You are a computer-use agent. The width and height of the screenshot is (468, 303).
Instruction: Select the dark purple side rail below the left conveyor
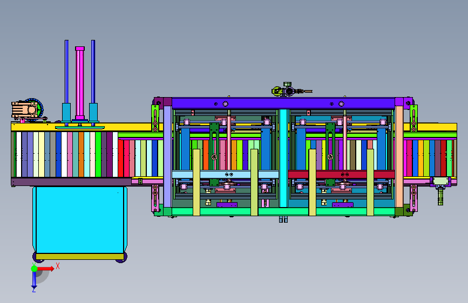pyautogui.click(x=71, y=182)
